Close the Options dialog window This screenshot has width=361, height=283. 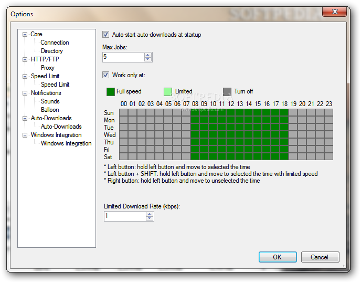(x=335, y=12)
